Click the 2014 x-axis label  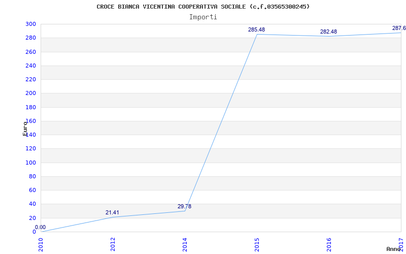(x=185, y=244)
